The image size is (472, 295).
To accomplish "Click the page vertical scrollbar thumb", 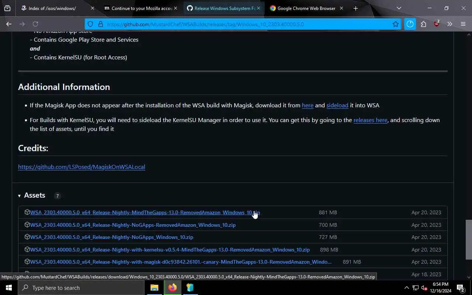I will 469,240.
